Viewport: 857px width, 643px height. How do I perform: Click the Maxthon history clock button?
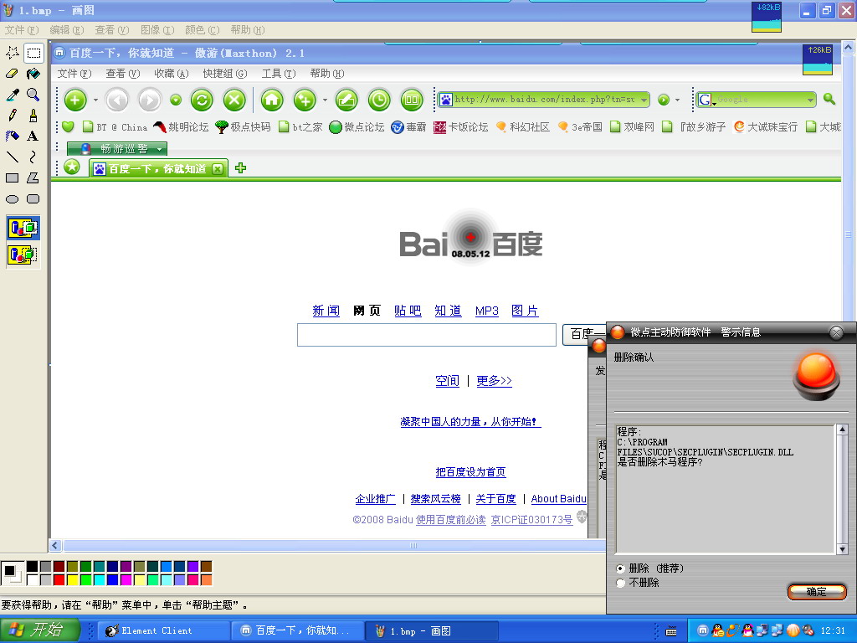379,100
